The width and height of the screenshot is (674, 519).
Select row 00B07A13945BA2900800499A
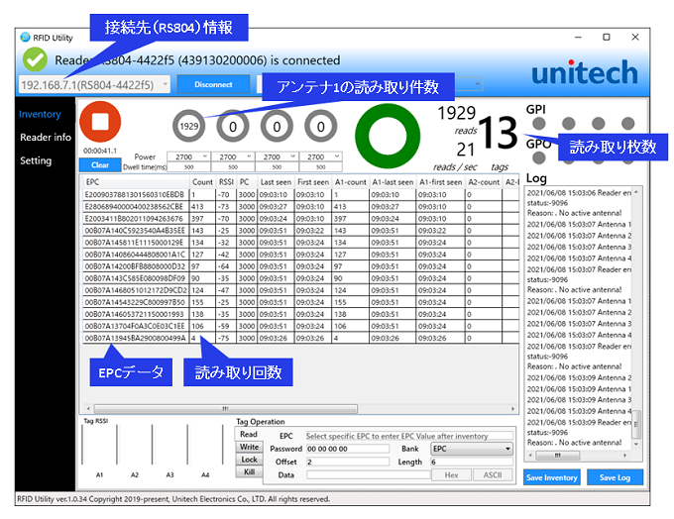point(301,338)
